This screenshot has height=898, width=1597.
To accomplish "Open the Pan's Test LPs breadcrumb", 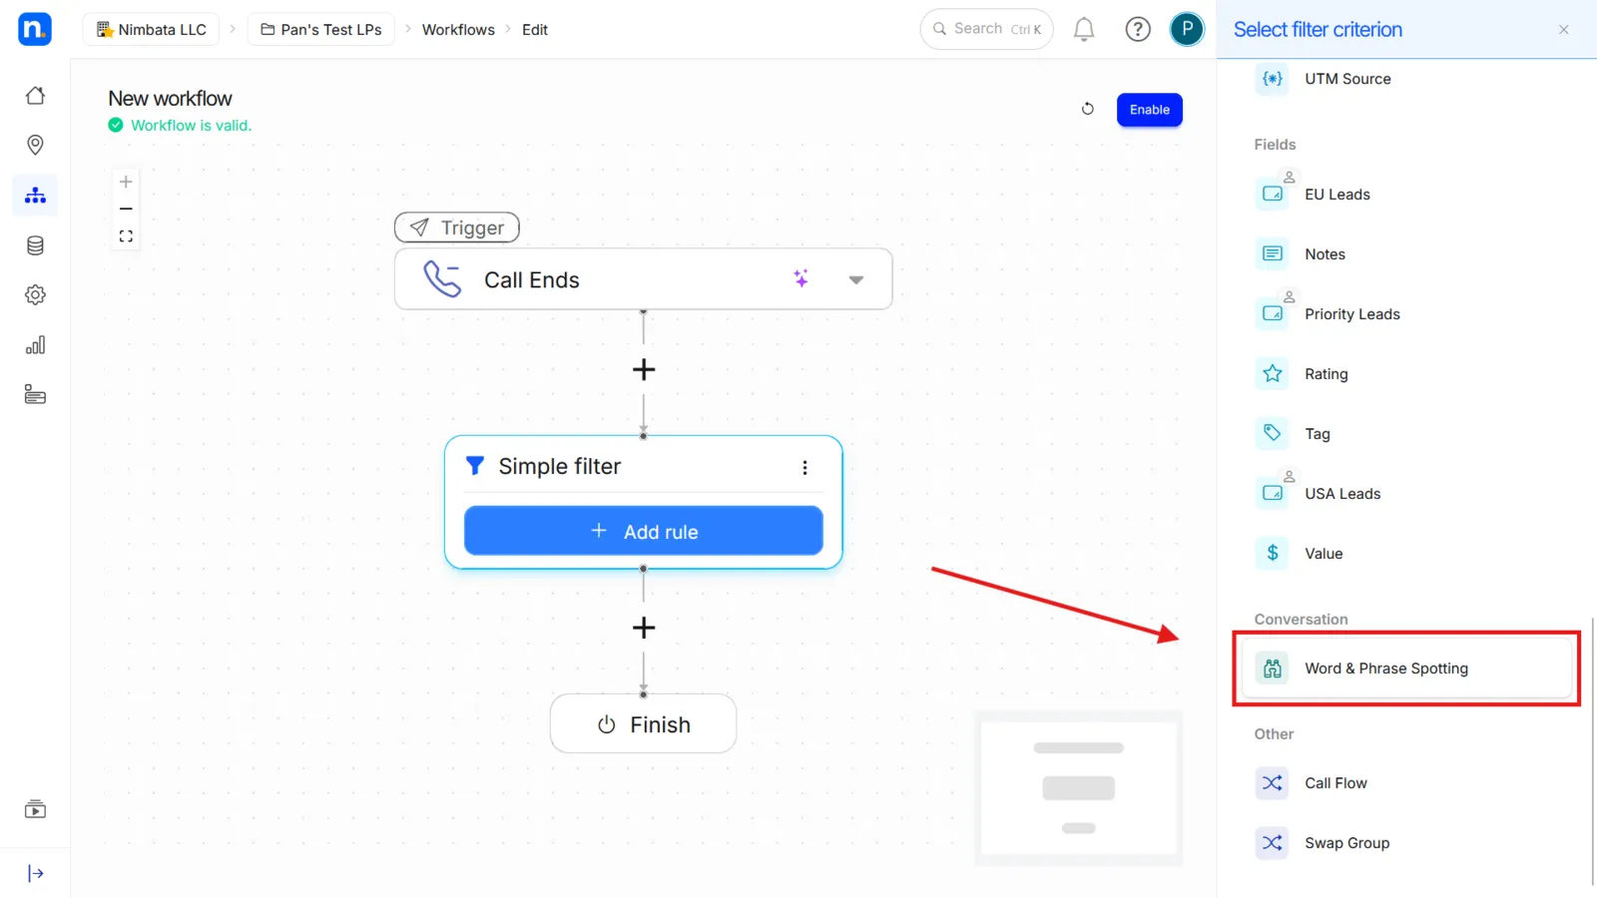I will 321,30.
